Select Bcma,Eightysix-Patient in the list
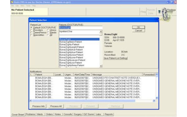 79,63
